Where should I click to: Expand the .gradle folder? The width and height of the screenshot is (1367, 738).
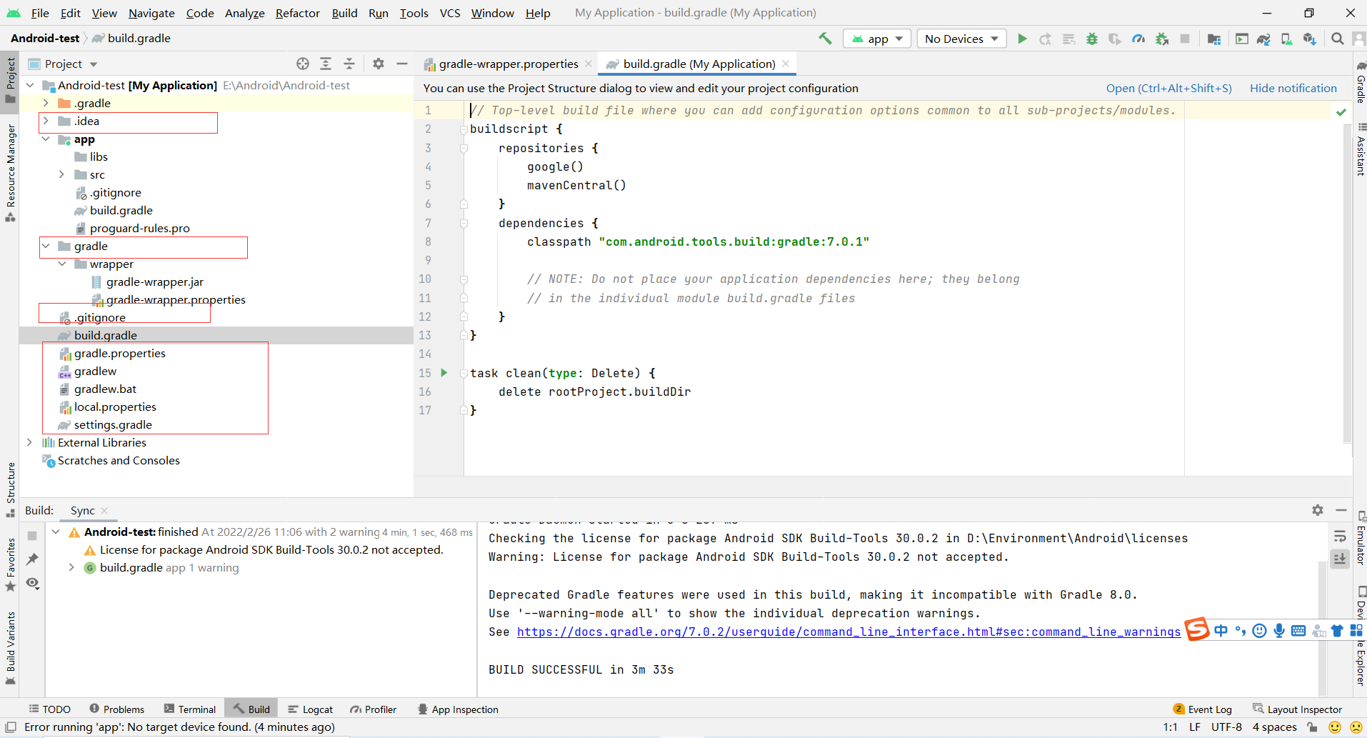pos(46,103)
